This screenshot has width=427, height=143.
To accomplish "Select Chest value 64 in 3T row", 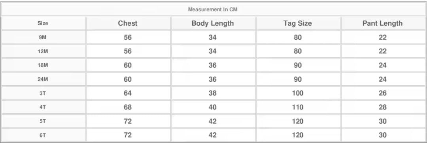I will [128, 93].
